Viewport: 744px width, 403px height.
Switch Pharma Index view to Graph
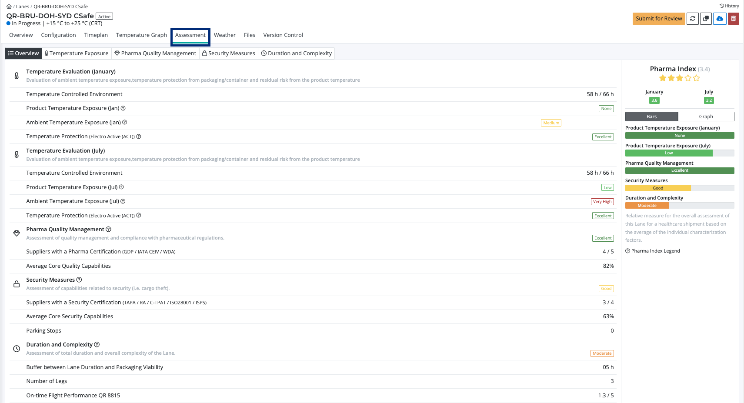point(706,117)
